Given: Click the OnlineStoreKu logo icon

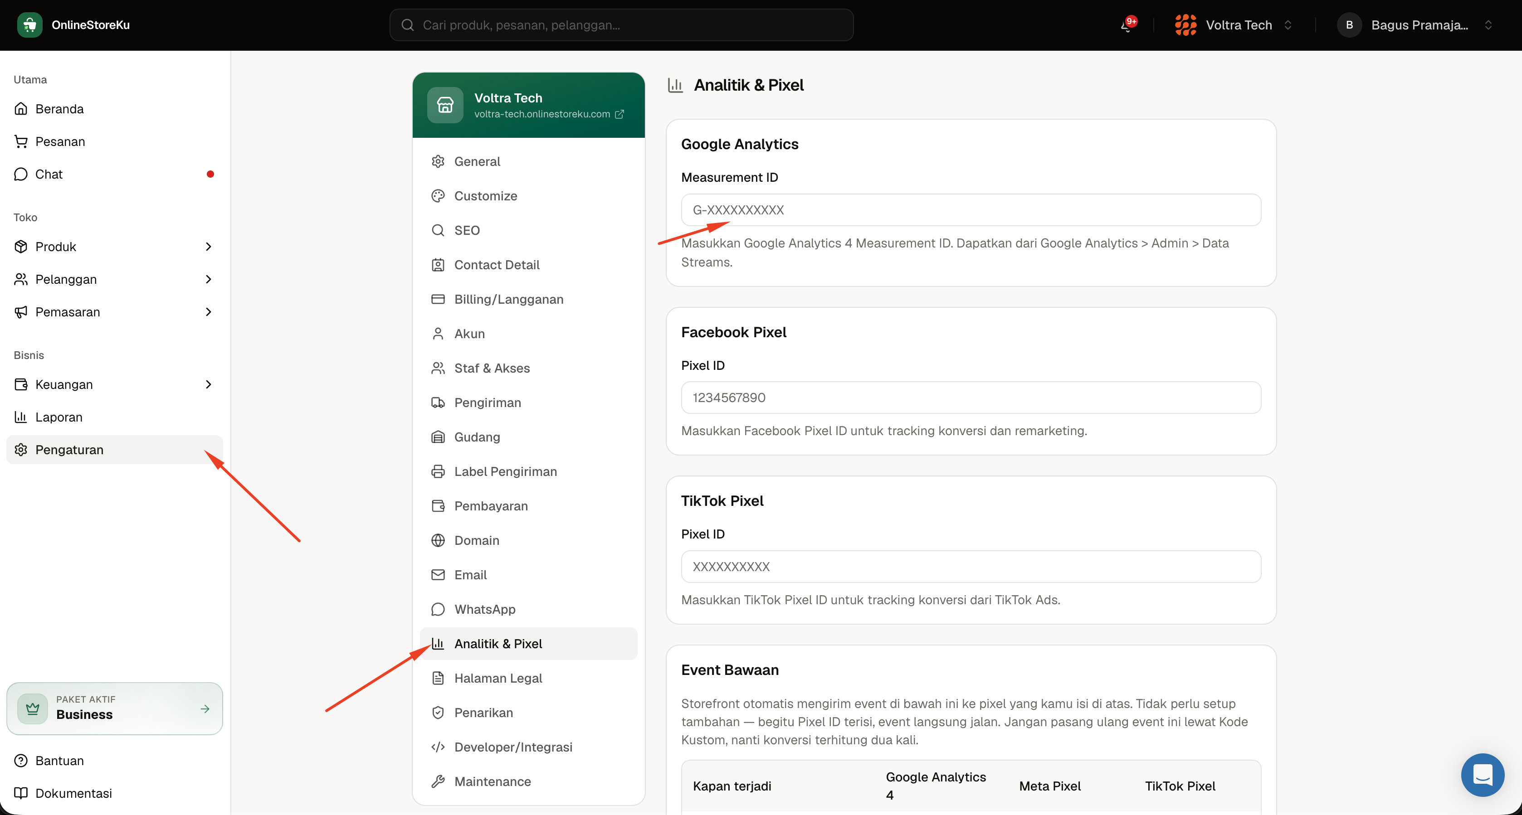Looking at the screenshot, I should tap(29, 25).
